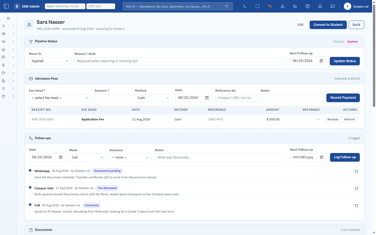Click Convert to Student
Image resolution: width=376 pixels, height=235 pixels.
tap(328, 25)
